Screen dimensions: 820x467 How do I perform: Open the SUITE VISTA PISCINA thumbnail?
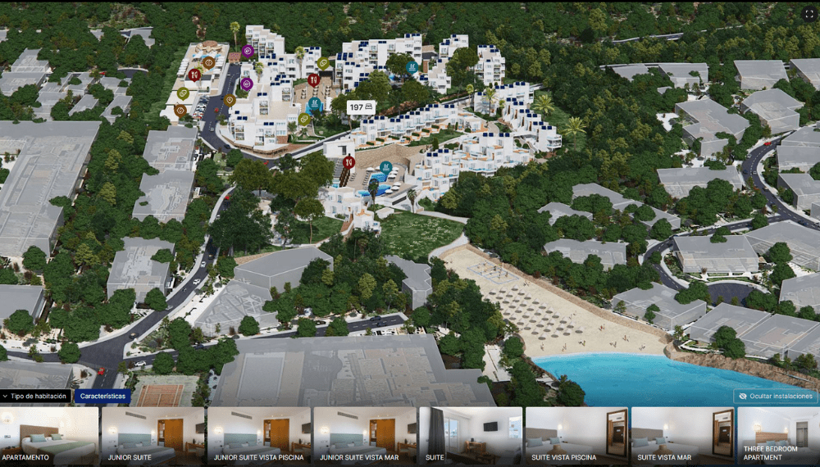pyautogui.click(x=576, y=436)
